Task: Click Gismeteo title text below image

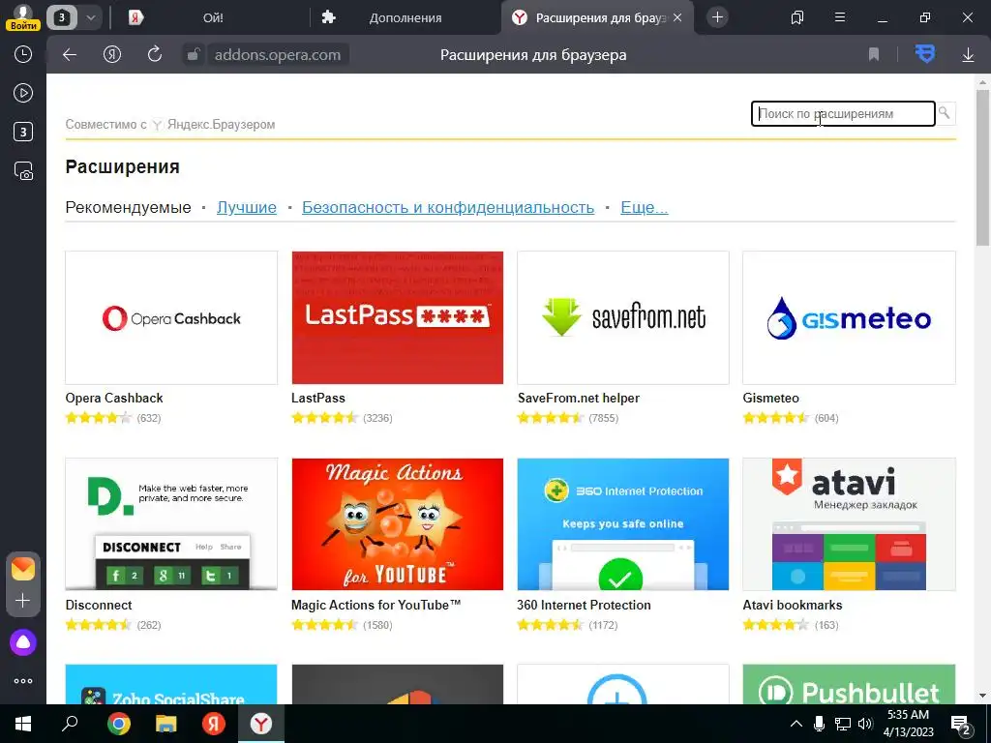Action: coord(770,398)
